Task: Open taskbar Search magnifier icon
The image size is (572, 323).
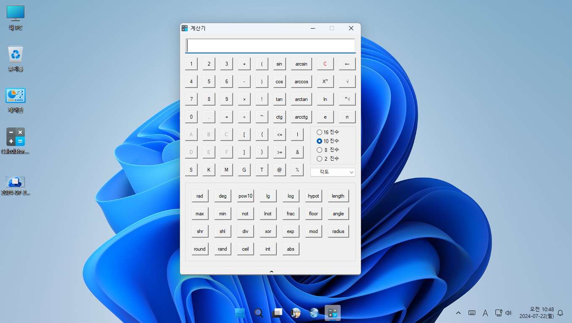Action: [259, 313]
